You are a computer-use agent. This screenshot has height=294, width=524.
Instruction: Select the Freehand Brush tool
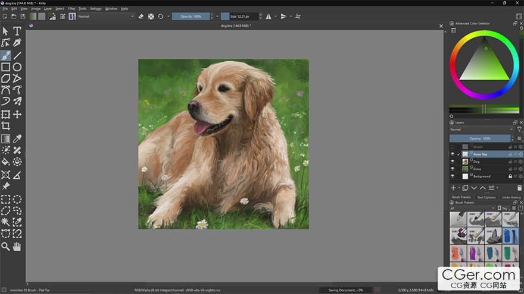pyautogui.click(x=5, y=55)
